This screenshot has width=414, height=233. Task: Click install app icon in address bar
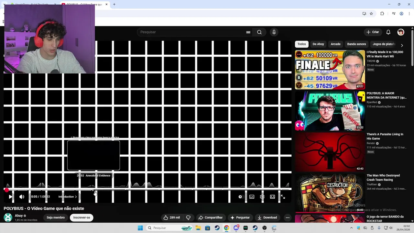(364, 14)
